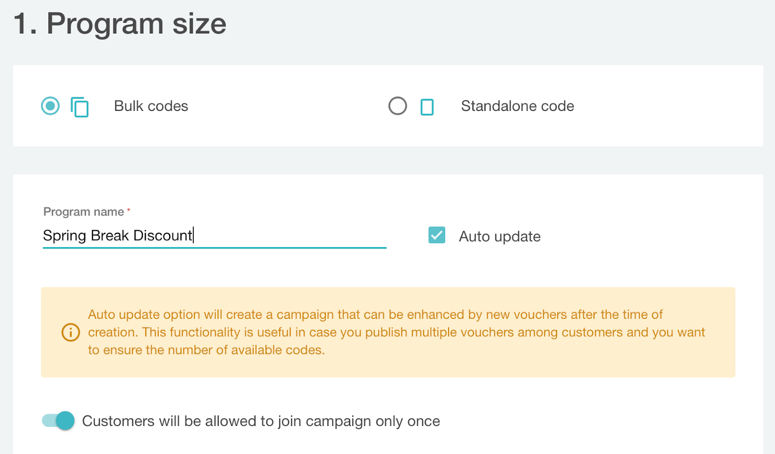
Task: Disable the join campaign only once toggle
Action: (x=59, y=421)
